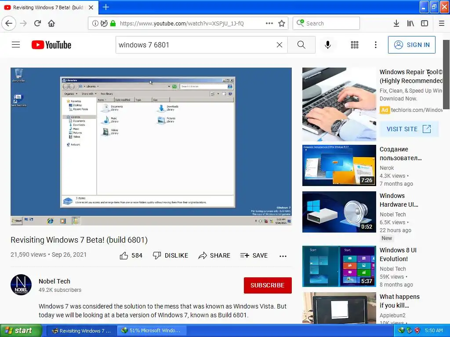Visit the advertised site
450x337 pixels.
coord(409,129)
